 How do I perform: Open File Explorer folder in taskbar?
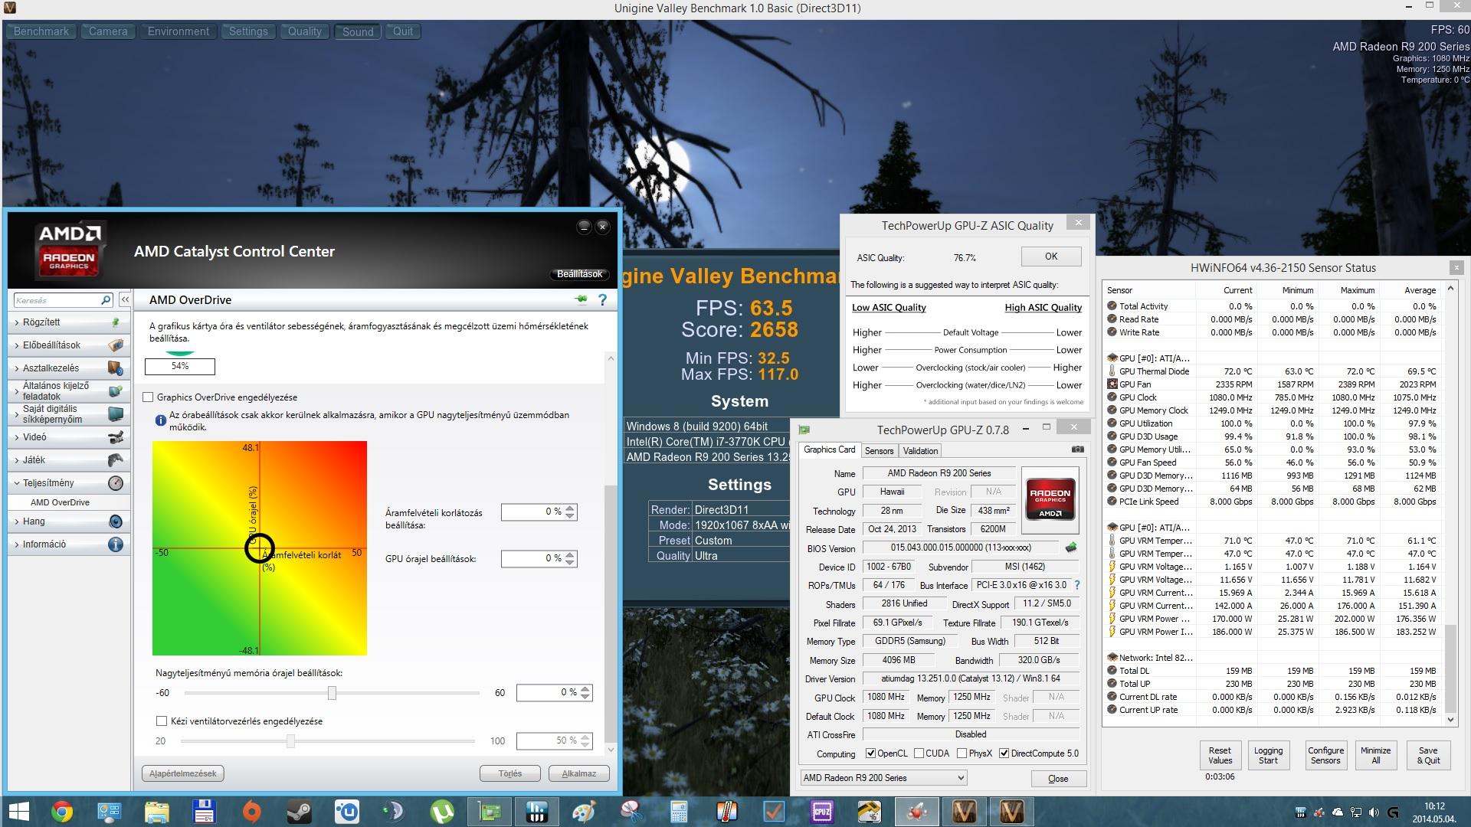pyautogui.click(x=156, y=812)
